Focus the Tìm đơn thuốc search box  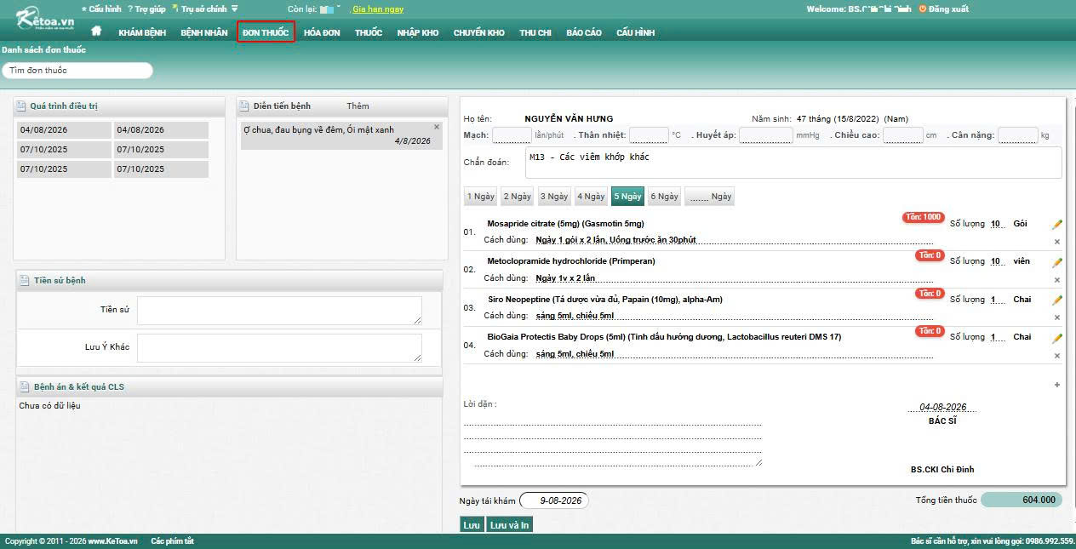[x=77, y=70]
